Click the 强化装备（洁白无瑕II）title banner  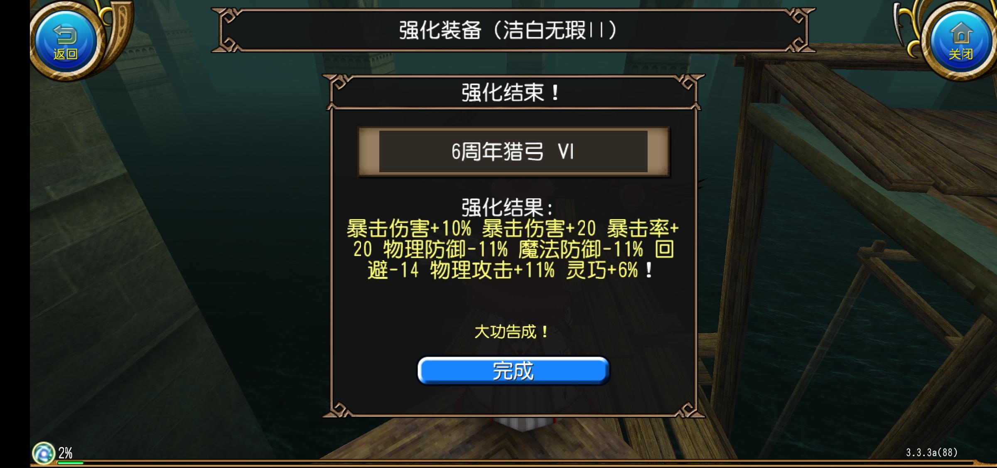[513, 30]
